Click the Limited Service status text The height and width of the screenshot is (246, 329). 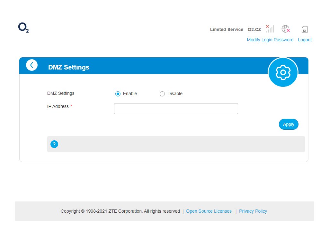tap(227, 29)
